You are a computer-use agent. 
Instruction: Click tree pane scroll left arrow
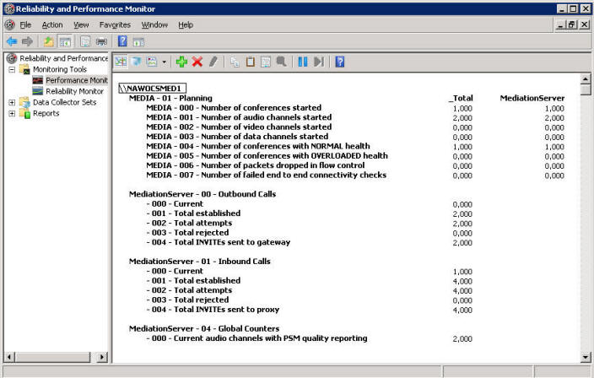click(x=9, y=357)
